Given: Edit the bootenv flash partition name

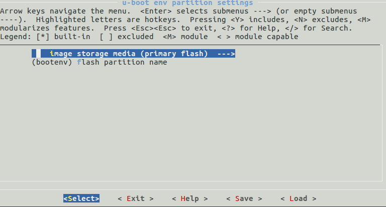Looking at the screenshot, I should click(x=100, y=62).
